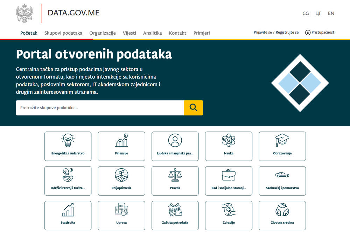Switch language to EN
Image resolution: width=350 pixels, height=233 pixels.
(x=331, y=13)
